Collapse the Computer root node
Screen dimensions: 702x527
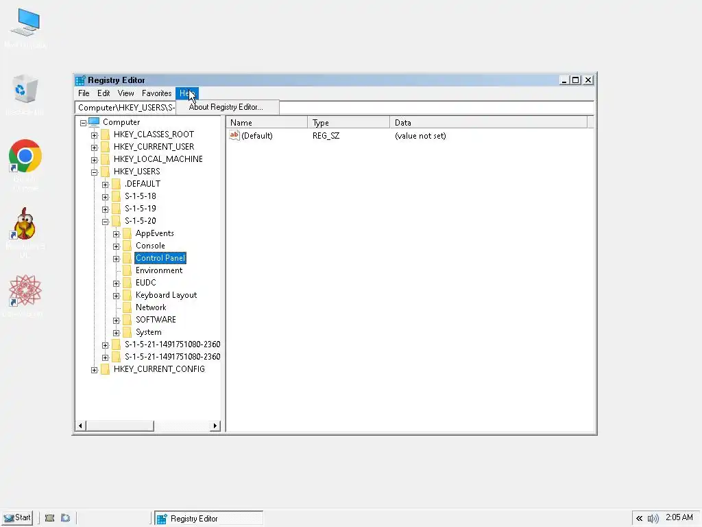(83, 123)
